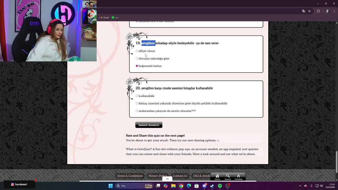Open Steam from the taskbar
Viewport: 338px width, 190px height.
[212, 186]
